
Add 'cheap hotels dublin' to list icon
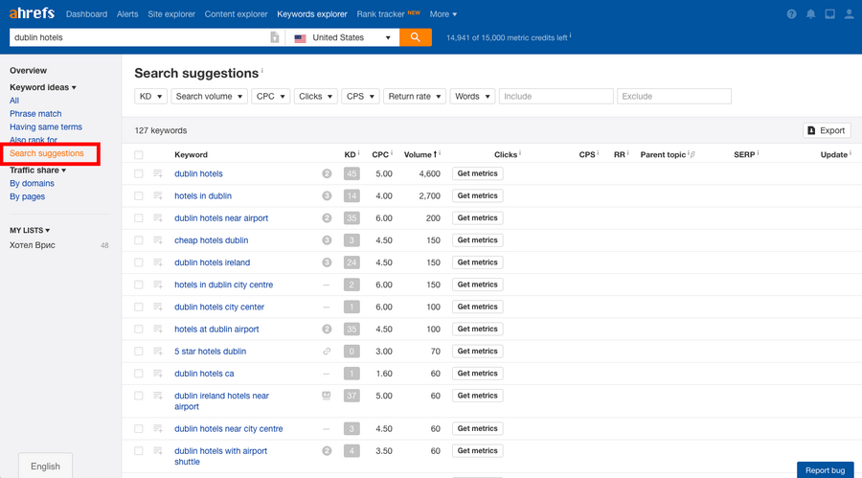tap(158, 240)
